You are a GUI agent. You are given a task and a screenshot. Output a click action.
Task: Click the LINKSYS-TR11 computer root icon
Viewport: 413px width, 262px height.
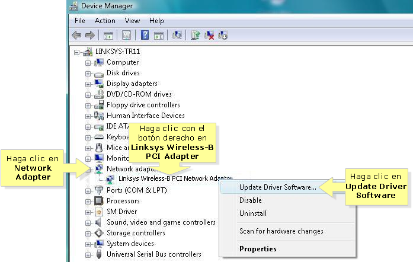pyautogui.click(x=88, y=52)
